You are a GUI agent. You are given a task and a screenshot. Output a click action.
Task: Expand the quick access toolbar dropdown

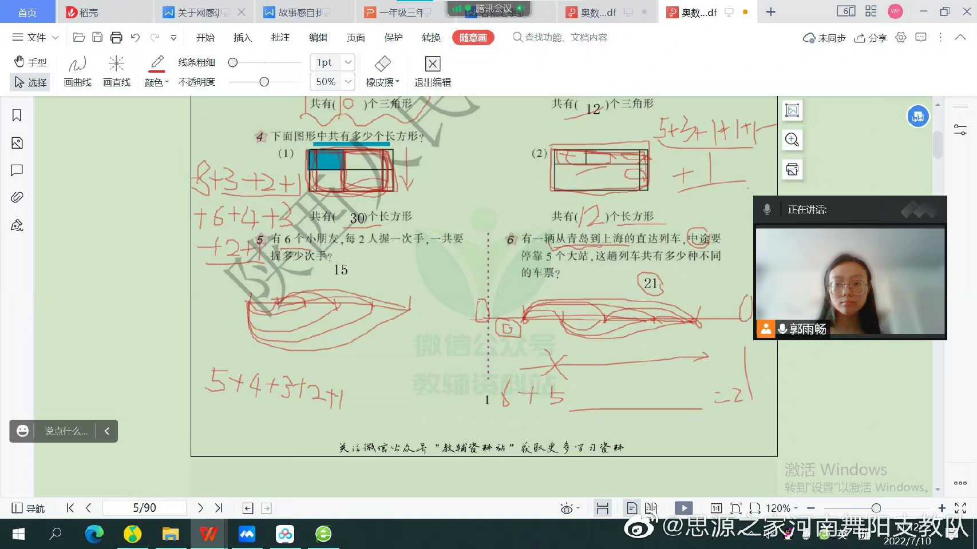tap(173, 38)
